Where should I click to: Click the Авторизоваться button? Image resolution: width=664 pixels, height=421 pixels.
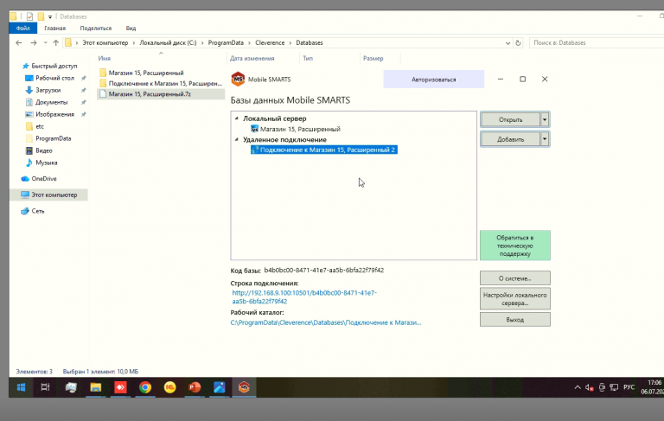[x=434, y=80]
